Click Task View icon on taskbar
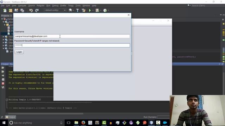225x126 pixels. [x=69, y=123]
